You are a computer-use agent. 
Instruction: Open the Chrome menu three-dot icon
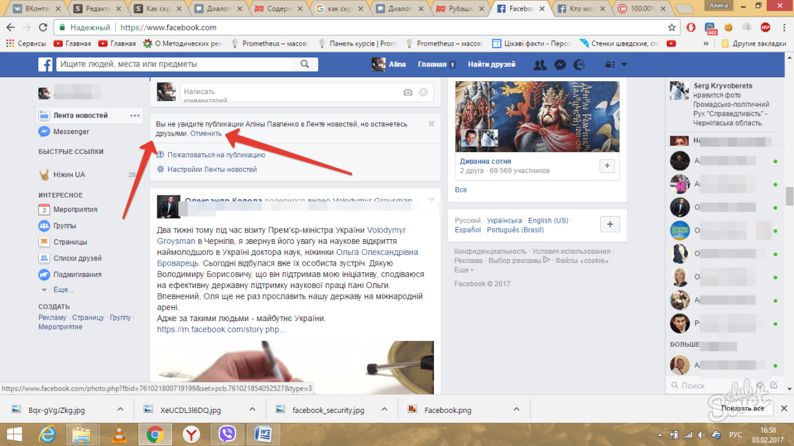coord(783,28)
